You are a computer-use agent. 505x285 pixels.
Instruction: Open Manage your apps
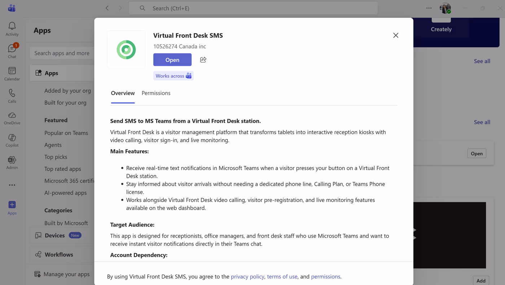point(62,274)
